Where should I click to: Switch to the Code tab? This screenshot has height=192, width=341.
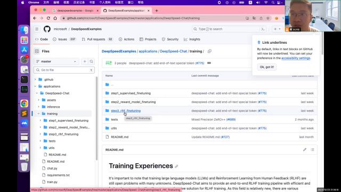click(42, 39)
